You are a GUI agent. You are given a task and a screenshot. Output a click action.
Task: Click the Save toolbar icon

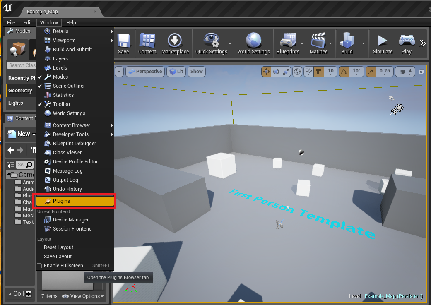click(124, 43)
